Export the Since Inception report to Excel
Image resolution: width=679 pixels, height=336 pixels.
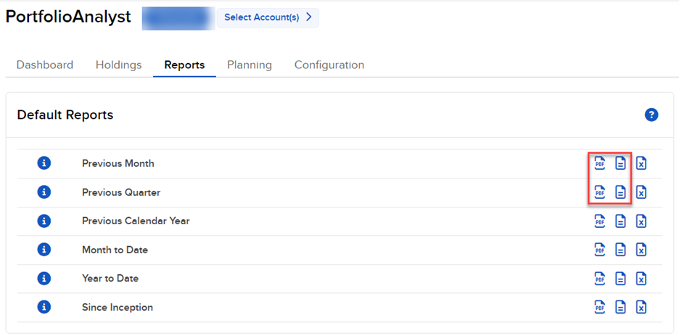641,307
